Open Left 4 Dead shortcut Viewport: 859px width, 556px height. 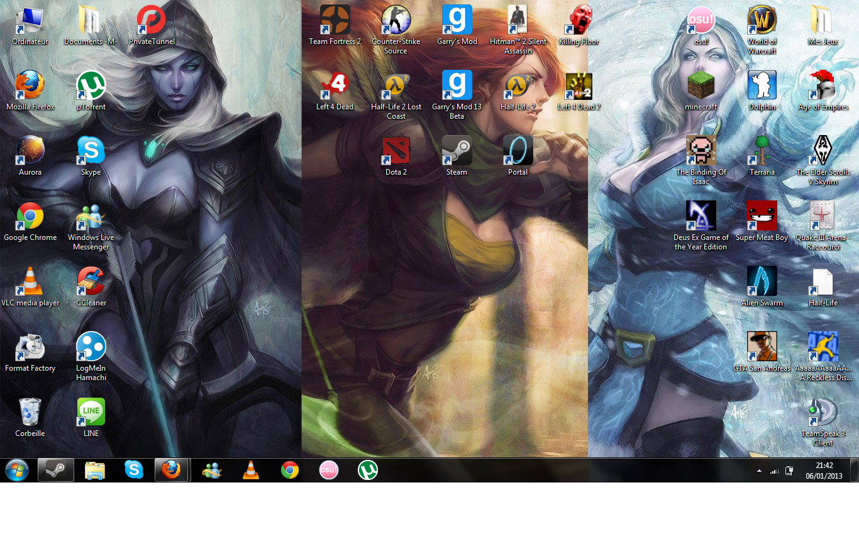coord(335,92)
